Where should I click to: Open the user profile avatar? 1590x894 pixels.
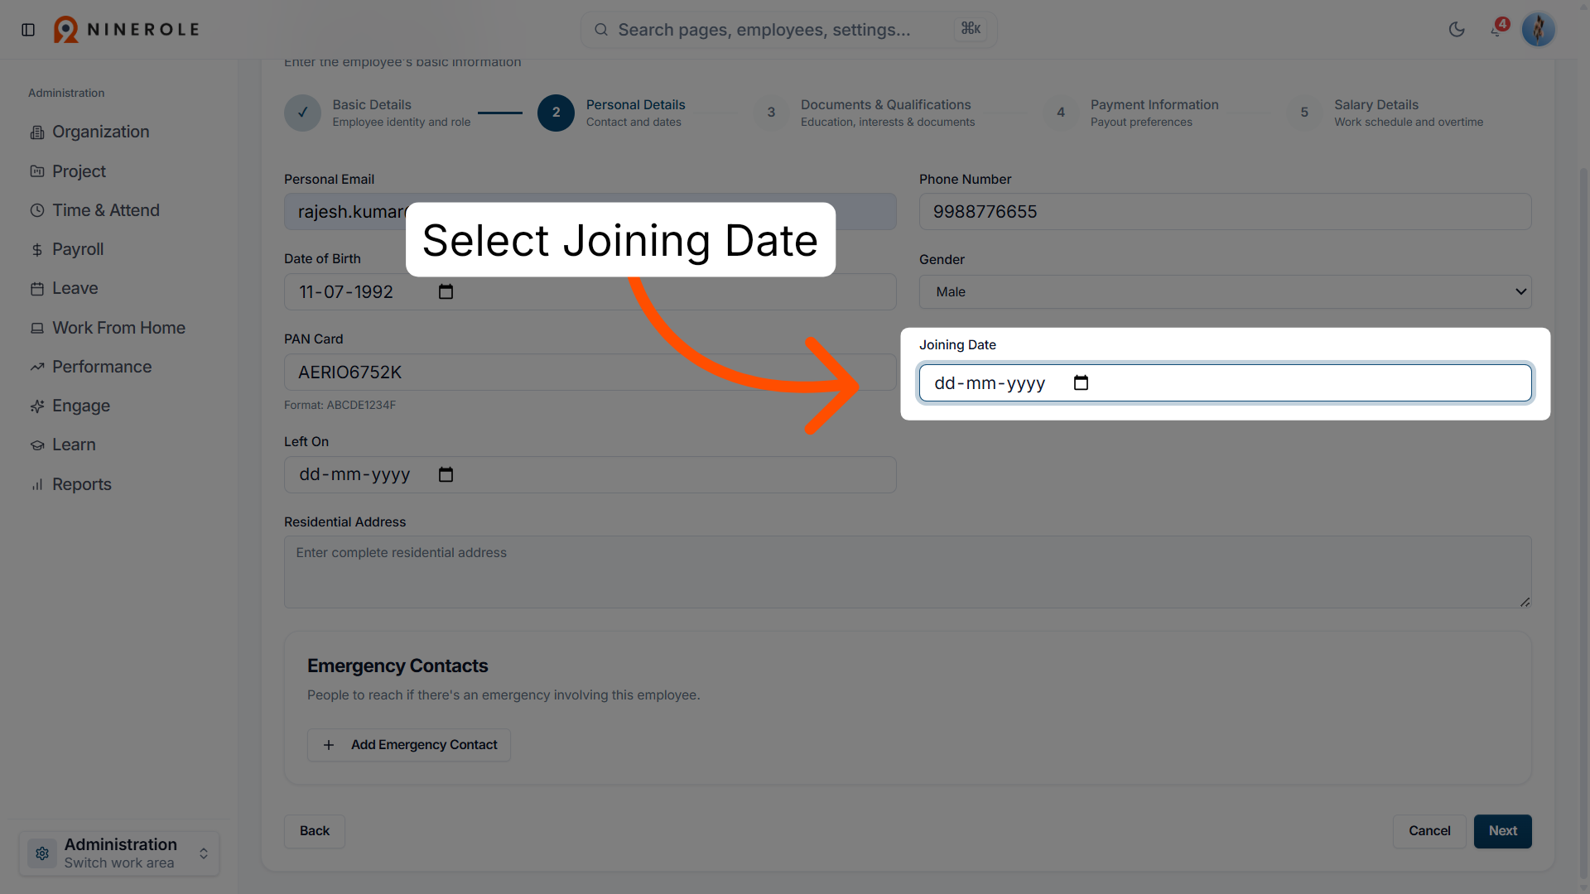1539,30
